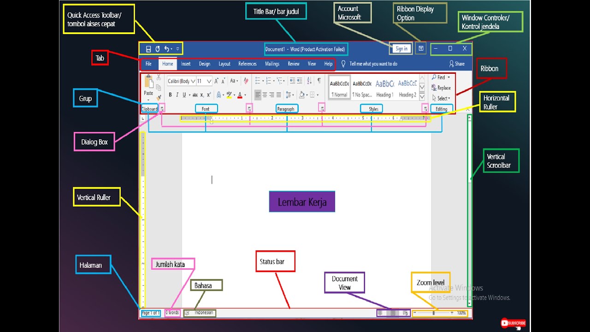Click zoom in plus button
The width and height of the screenshot is (590, 332).
(452, 313)
